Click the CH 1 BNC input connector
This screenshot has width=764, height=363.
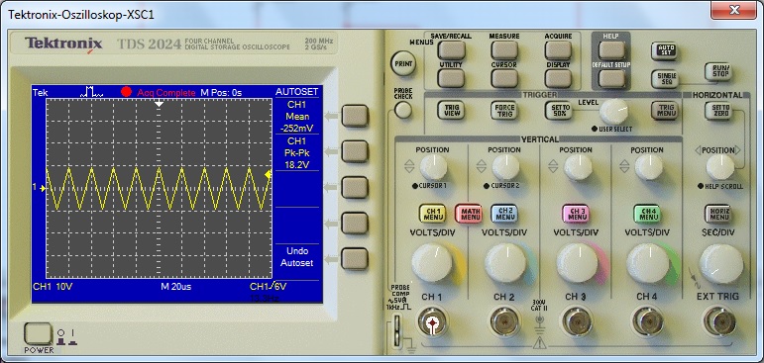[432, 322]
